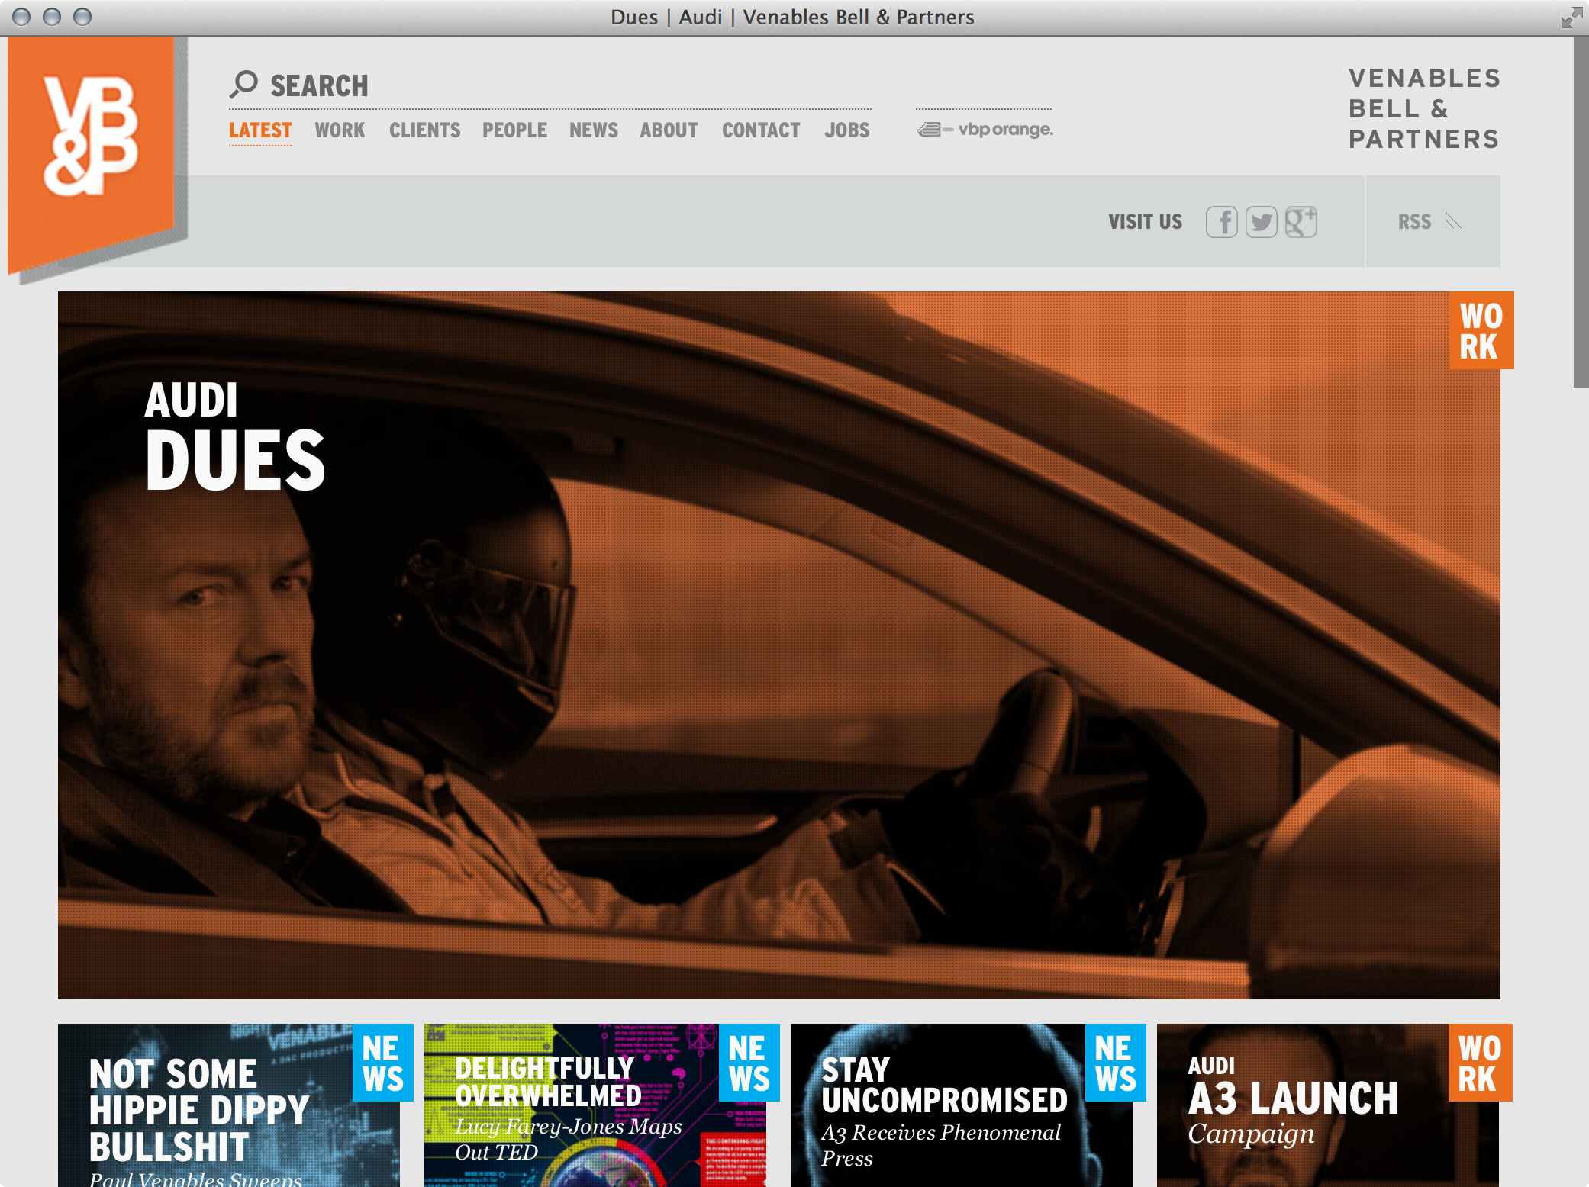Viewport: 1589px width, 1187px height.
Task: Go to the CLIENTS section
Action: pos(424,130)
